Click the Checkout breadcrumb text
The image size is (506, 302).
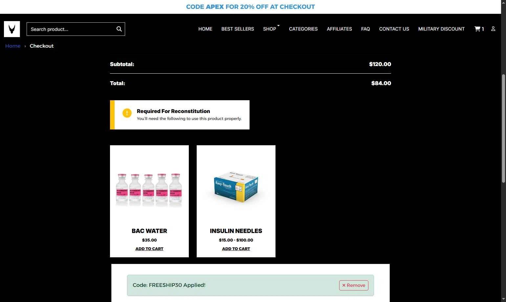pos(42,46)
